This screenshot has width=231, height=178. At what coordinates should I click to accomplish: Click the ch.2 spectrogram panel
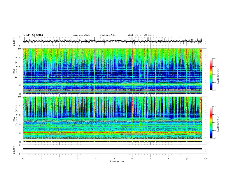pyautogui.click(x=113, y=119)
